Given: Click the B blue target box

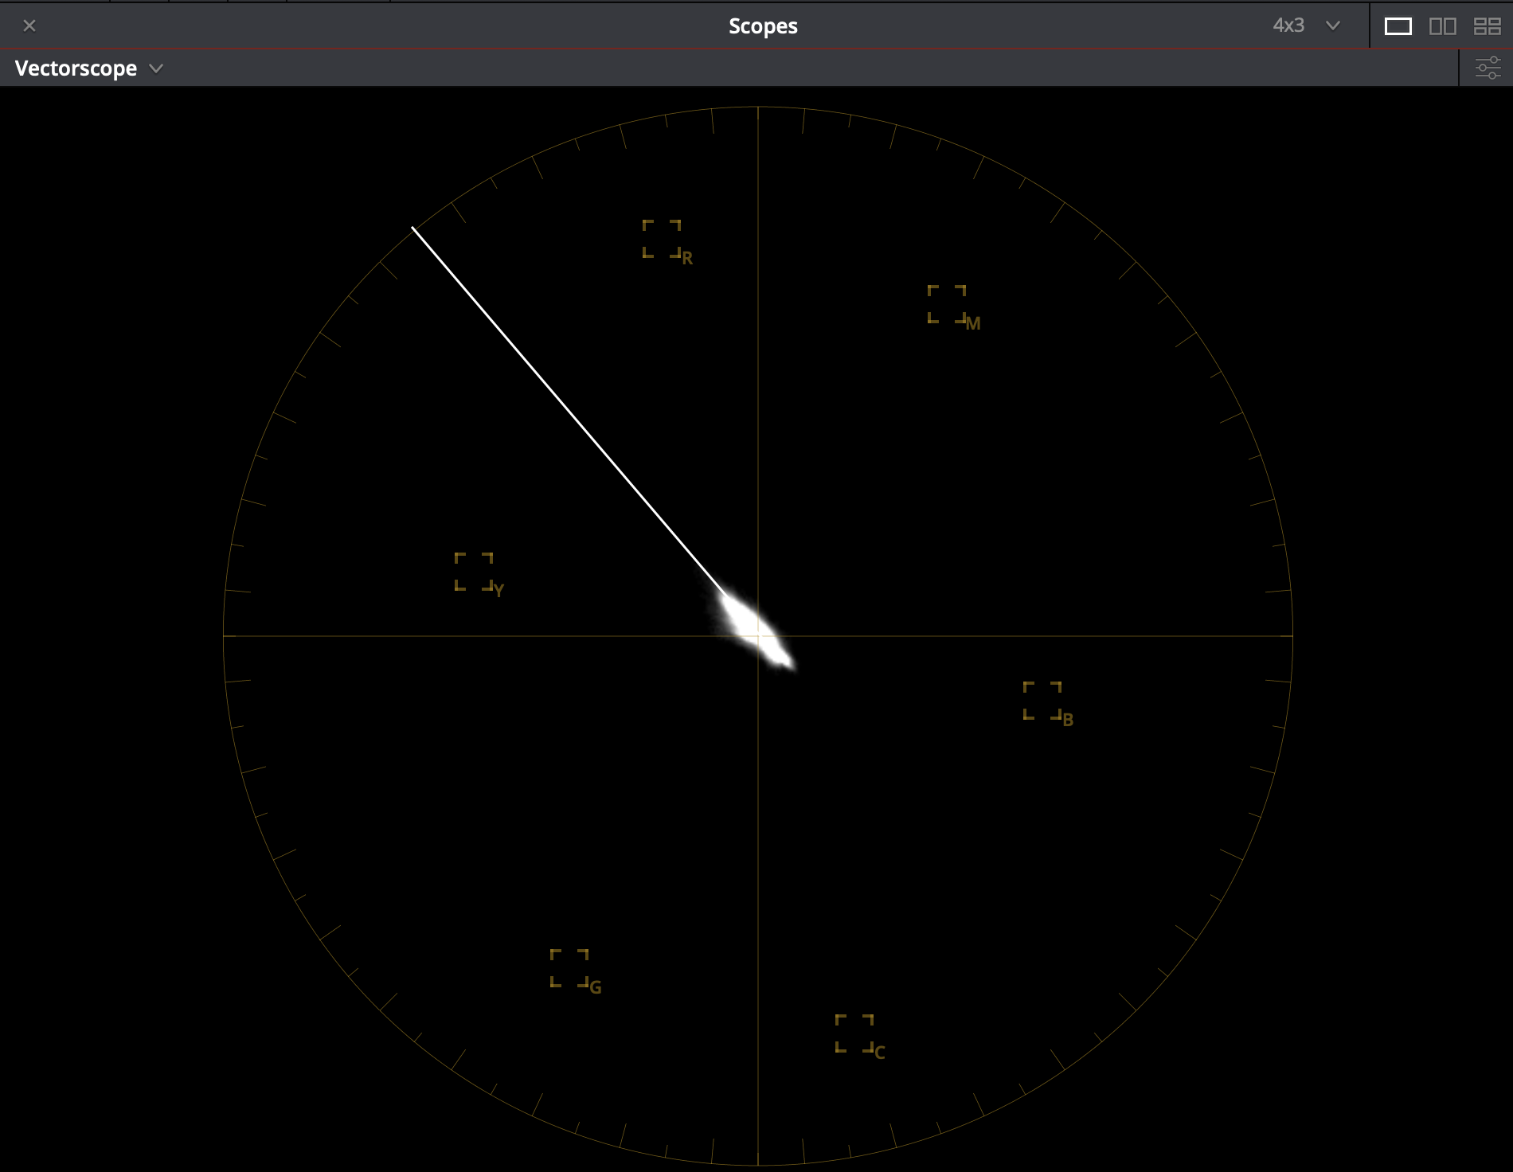Looking at the screenshot, I should coord(1042,701).
